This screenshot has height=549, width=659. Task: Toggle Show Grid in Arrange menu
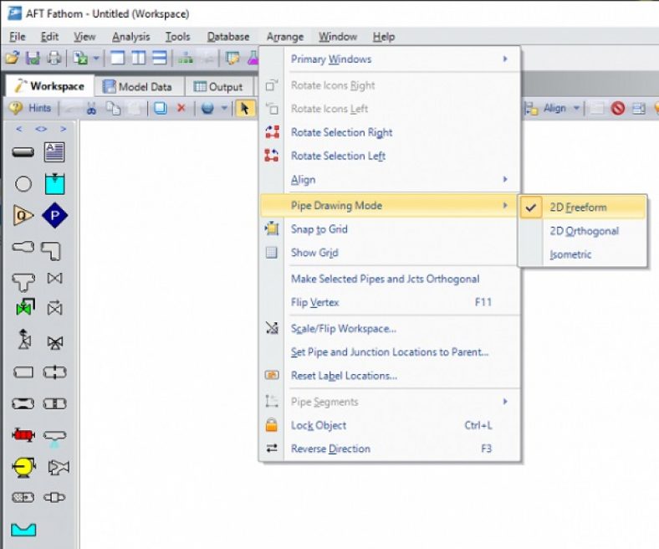click(x=314, y=253)
